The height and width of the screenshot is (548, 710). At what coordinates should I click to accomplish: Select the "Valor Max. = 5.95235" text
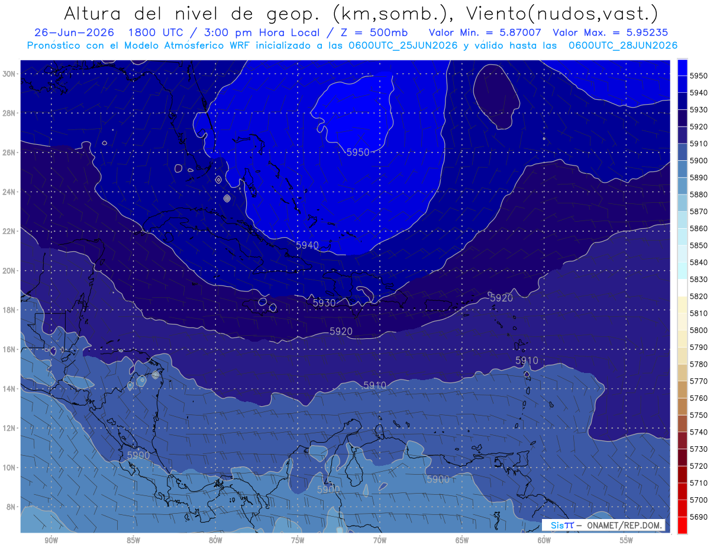click(611, 33)
